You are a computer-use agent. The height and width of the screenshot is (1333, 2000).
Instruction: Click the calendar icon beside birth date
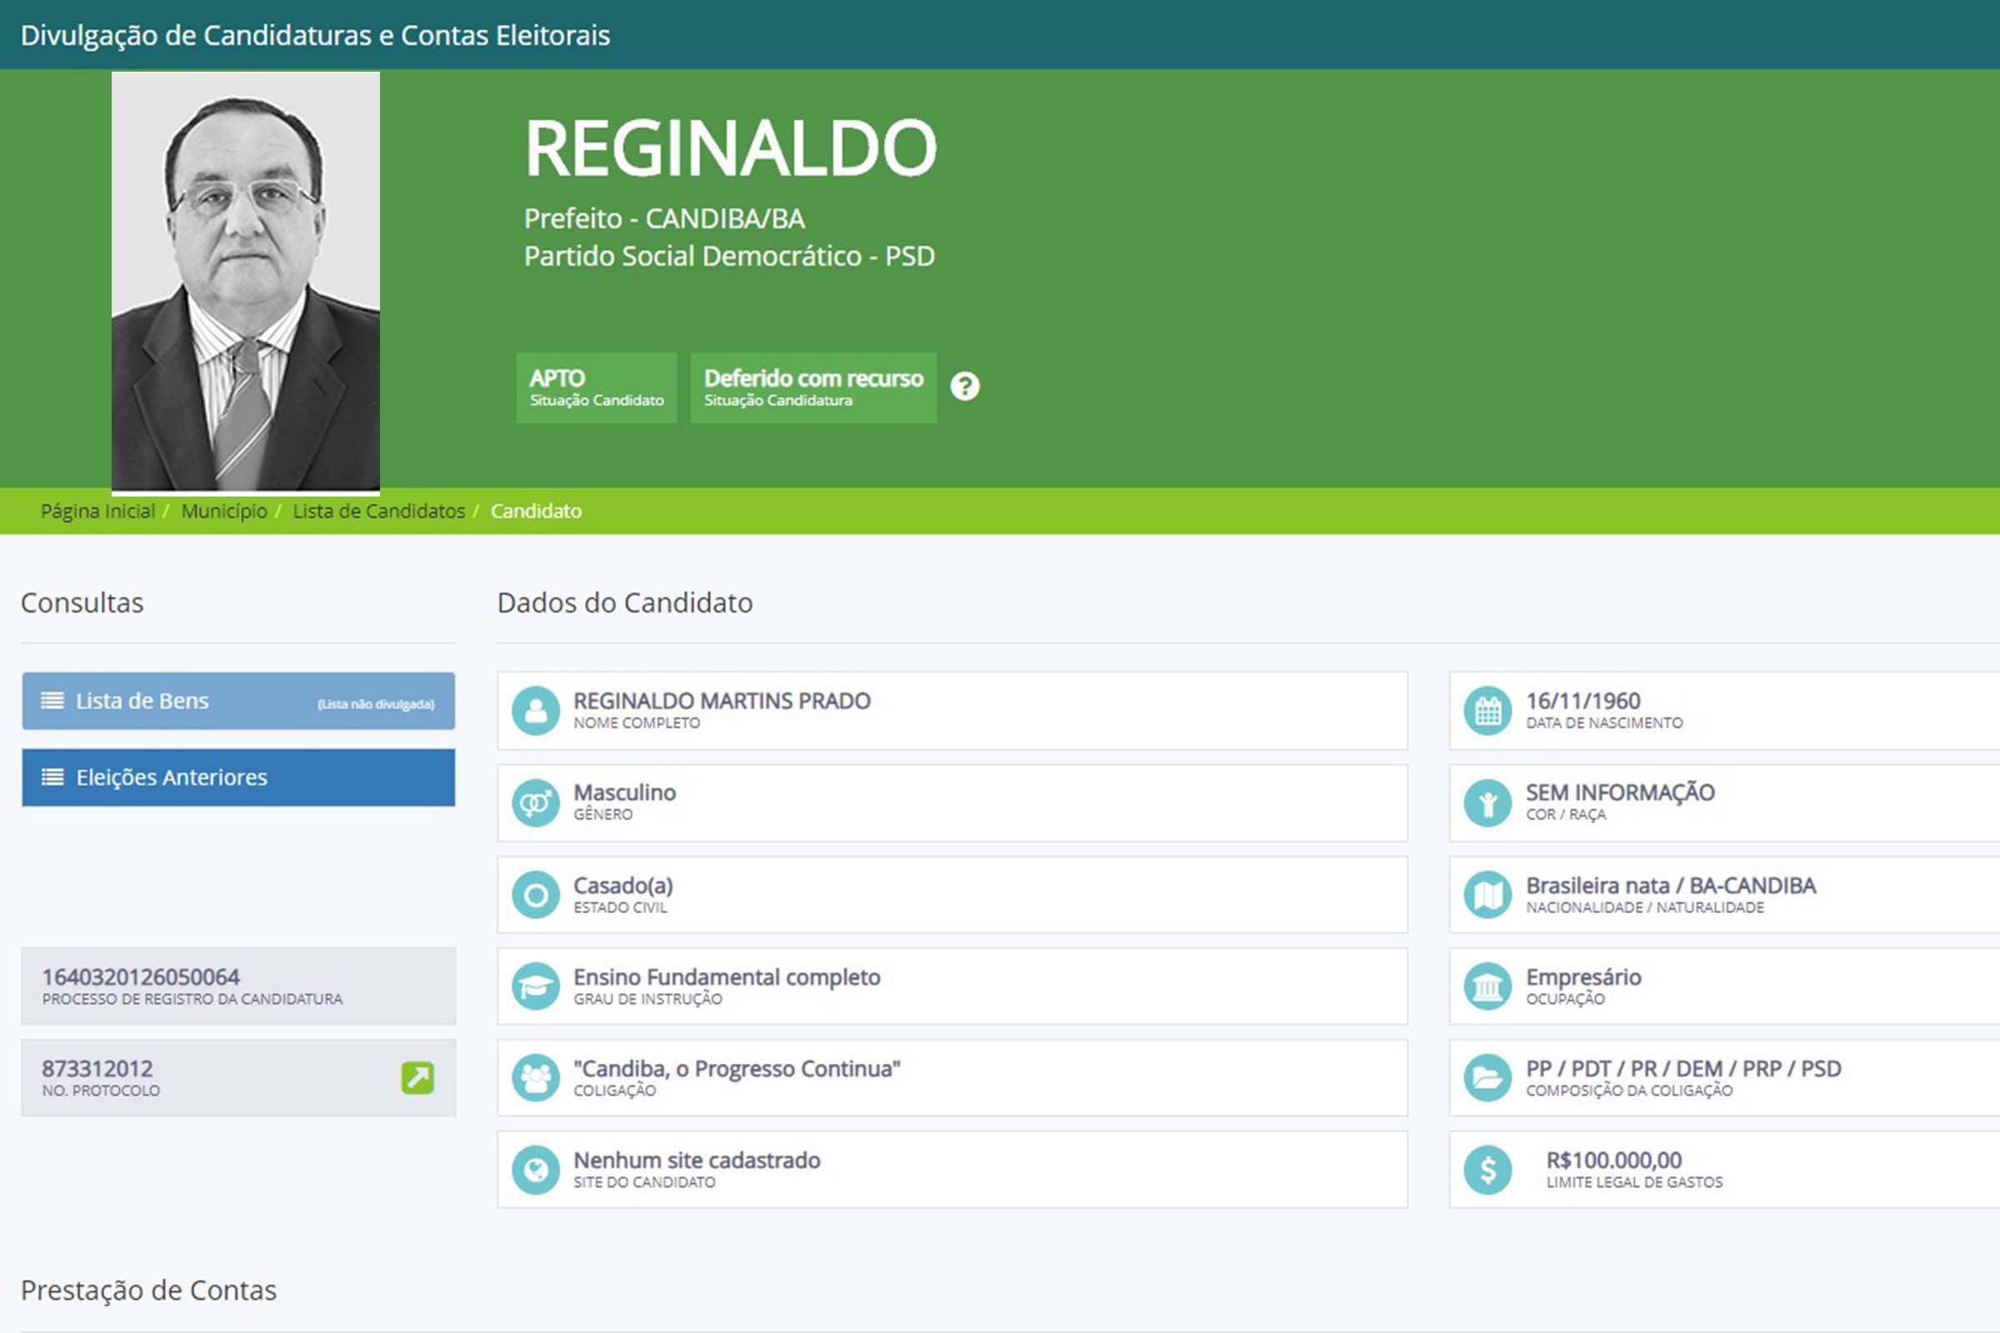1488,711
